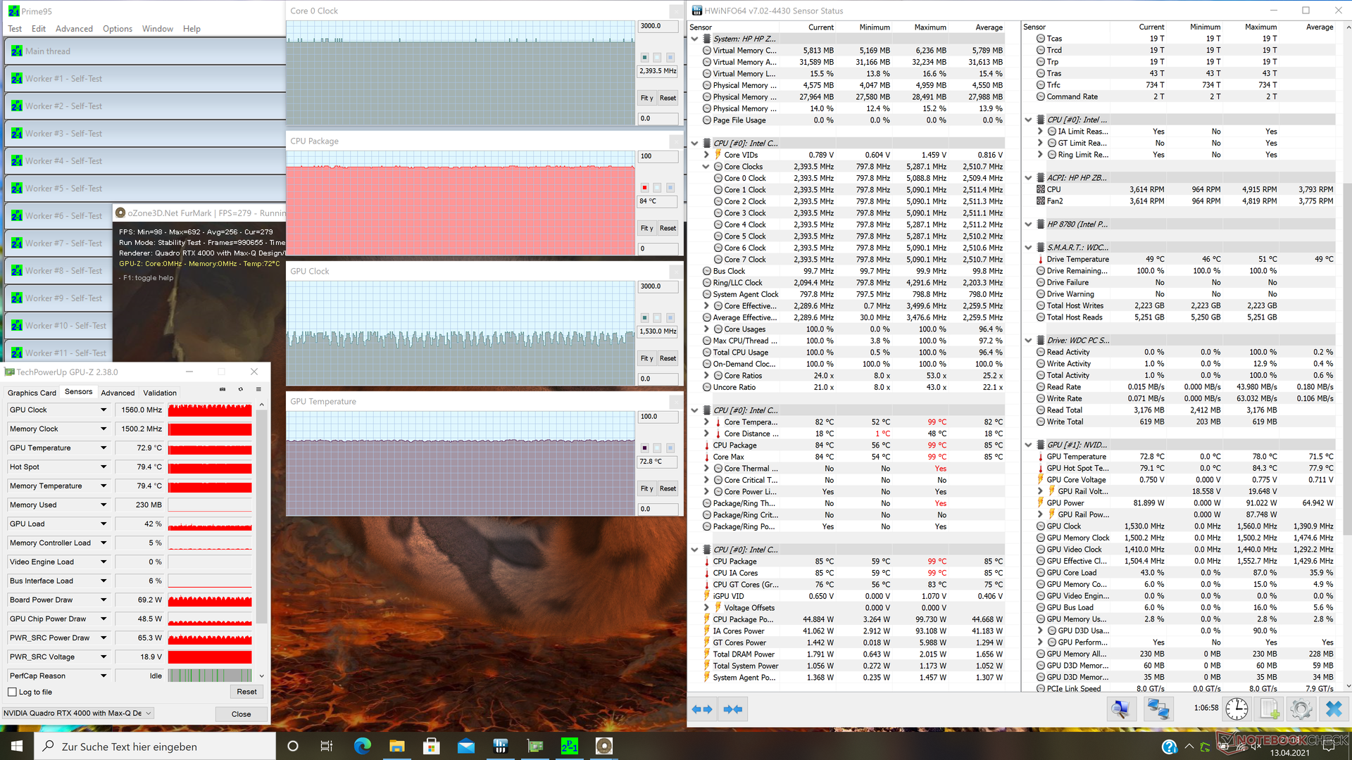Open GPU Temperature sensor dropdown

pos(104,448)
